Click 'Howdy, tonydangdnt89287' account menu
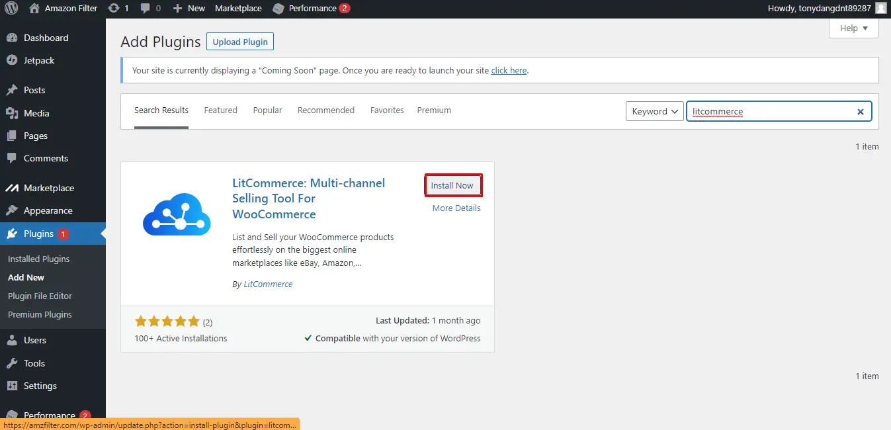 point(819,9)
